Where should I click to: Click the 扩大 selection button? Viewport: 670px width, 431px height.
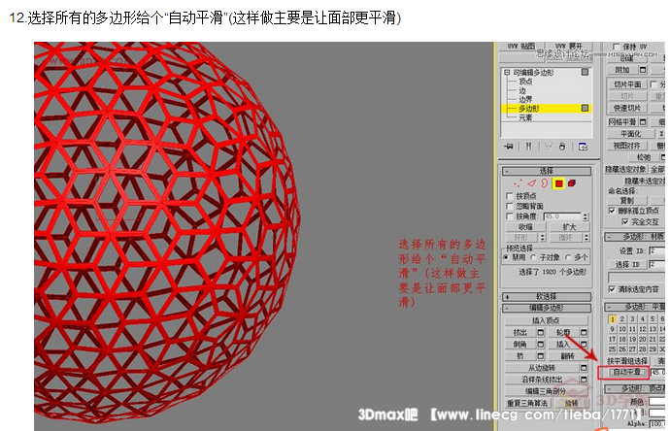[569, 227]
